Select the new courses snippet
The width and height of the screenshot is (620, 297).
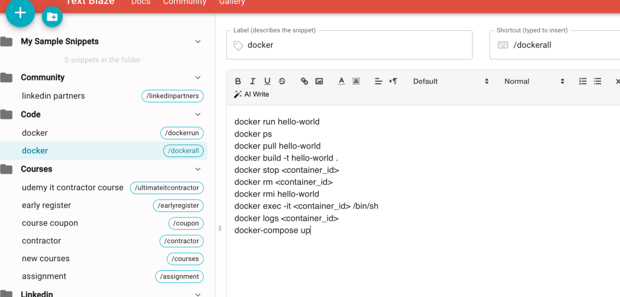point(104,259)
